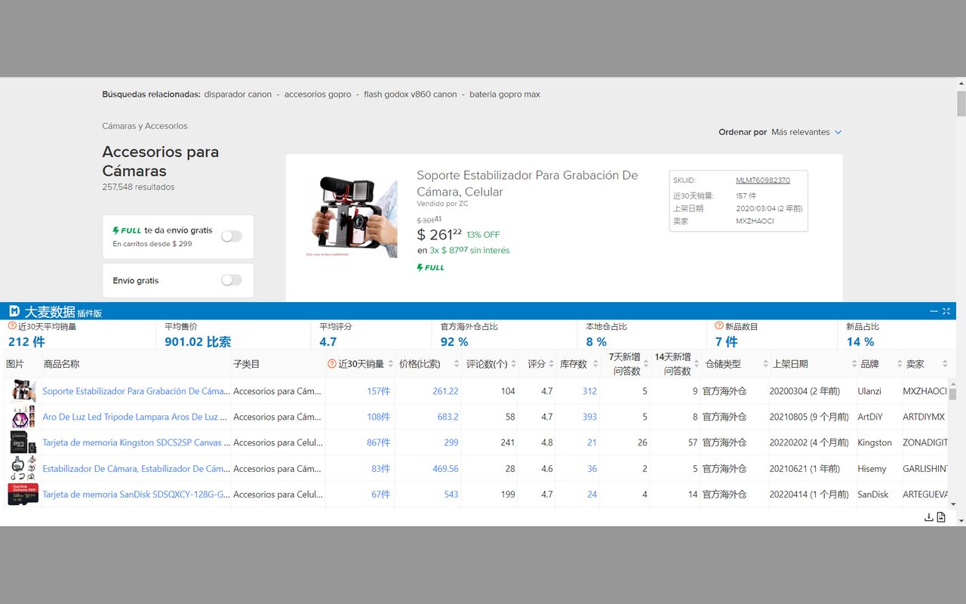Click the stabilizer product image thumbnail

(353, 216)
